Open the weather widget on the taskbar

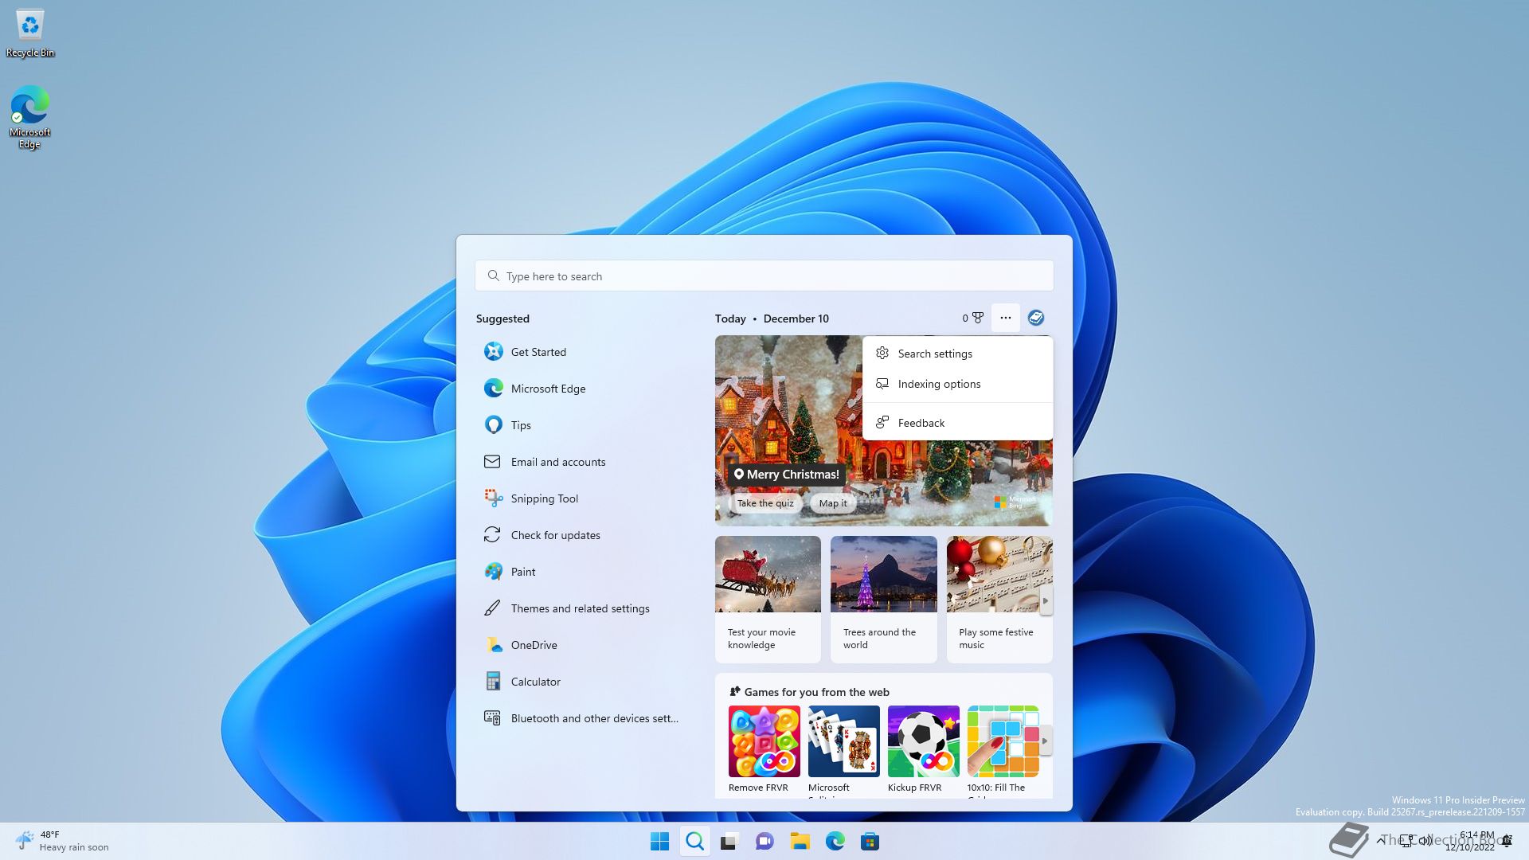[62, 841]
